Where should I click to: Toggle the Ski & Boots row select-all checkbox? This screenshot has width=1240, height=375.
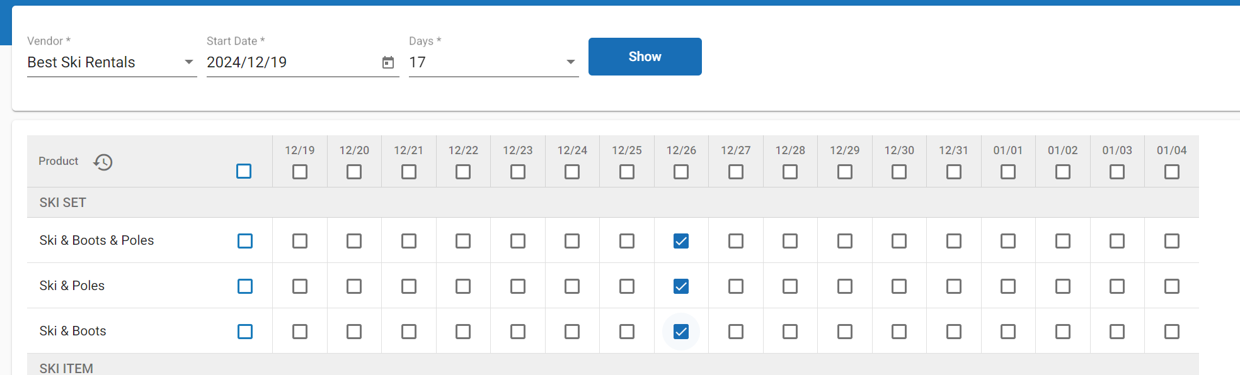coord(245,332)
